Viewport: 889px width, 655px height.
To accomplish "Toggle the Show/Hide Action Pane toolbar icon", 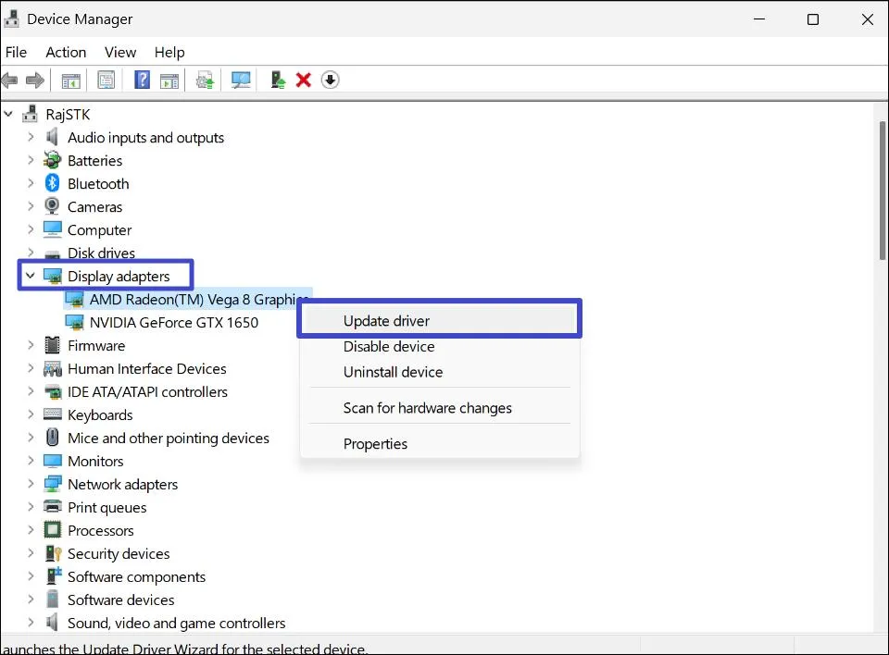I will click(x=169, y=80).
